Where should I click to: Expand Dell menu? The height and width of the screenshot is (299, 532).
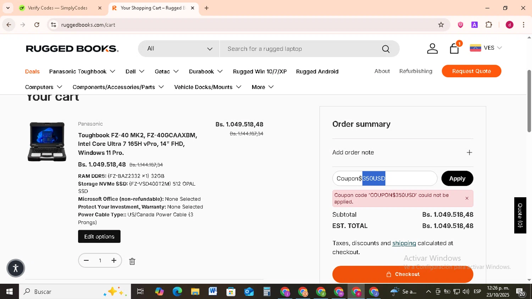[x=135, y=71]
